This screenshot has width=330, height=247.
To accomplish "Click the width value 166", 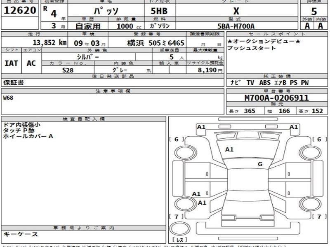I will 284,111.
